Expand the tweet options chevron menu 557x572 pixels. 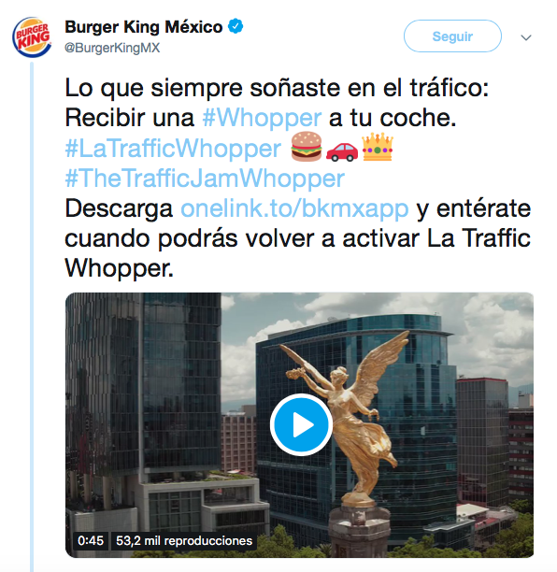pyautogui.click(x=525, y=37)
